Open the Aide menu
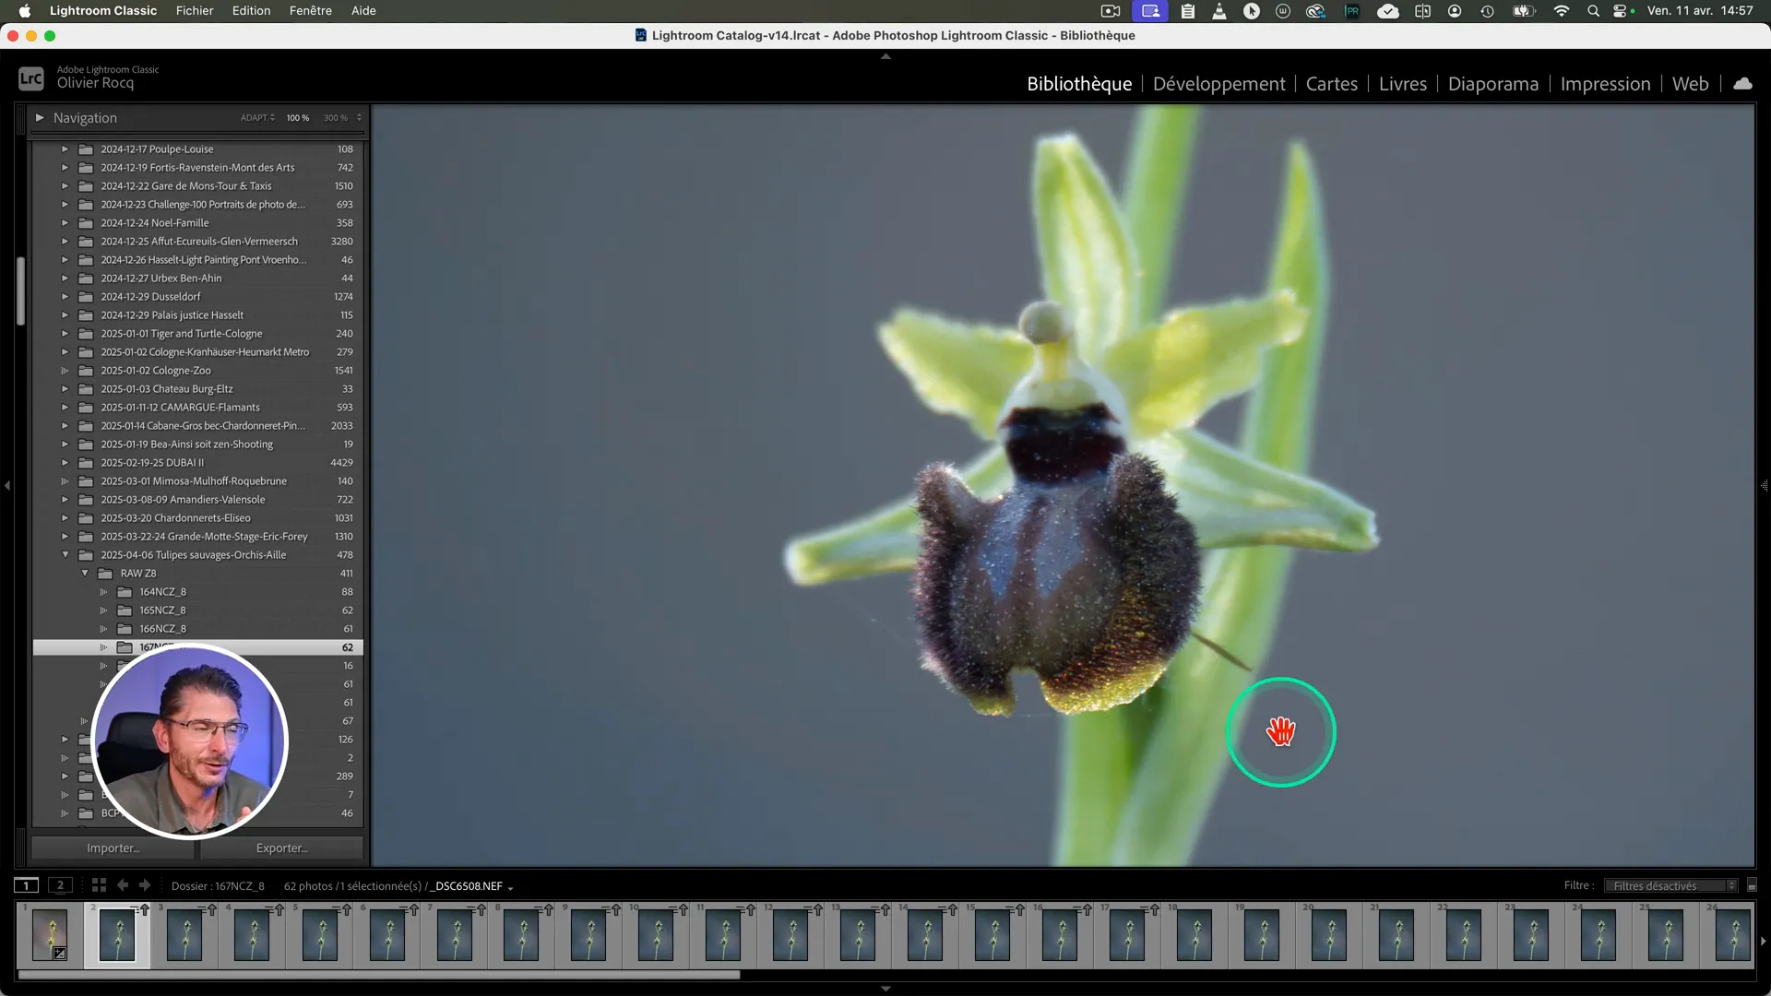1771x996 pixels. coord(363,11)
